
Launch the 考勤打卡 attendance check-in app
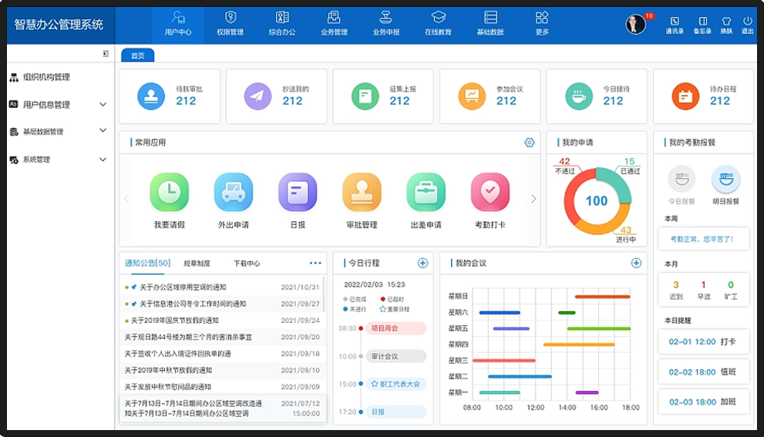point(490,192)
